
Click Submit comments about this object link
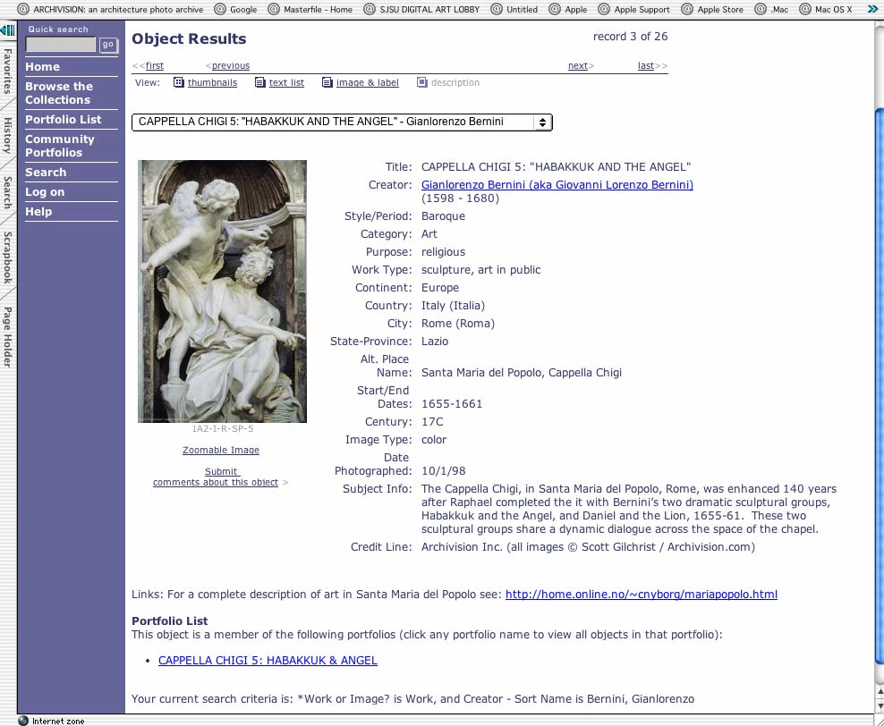coord(216,477)
